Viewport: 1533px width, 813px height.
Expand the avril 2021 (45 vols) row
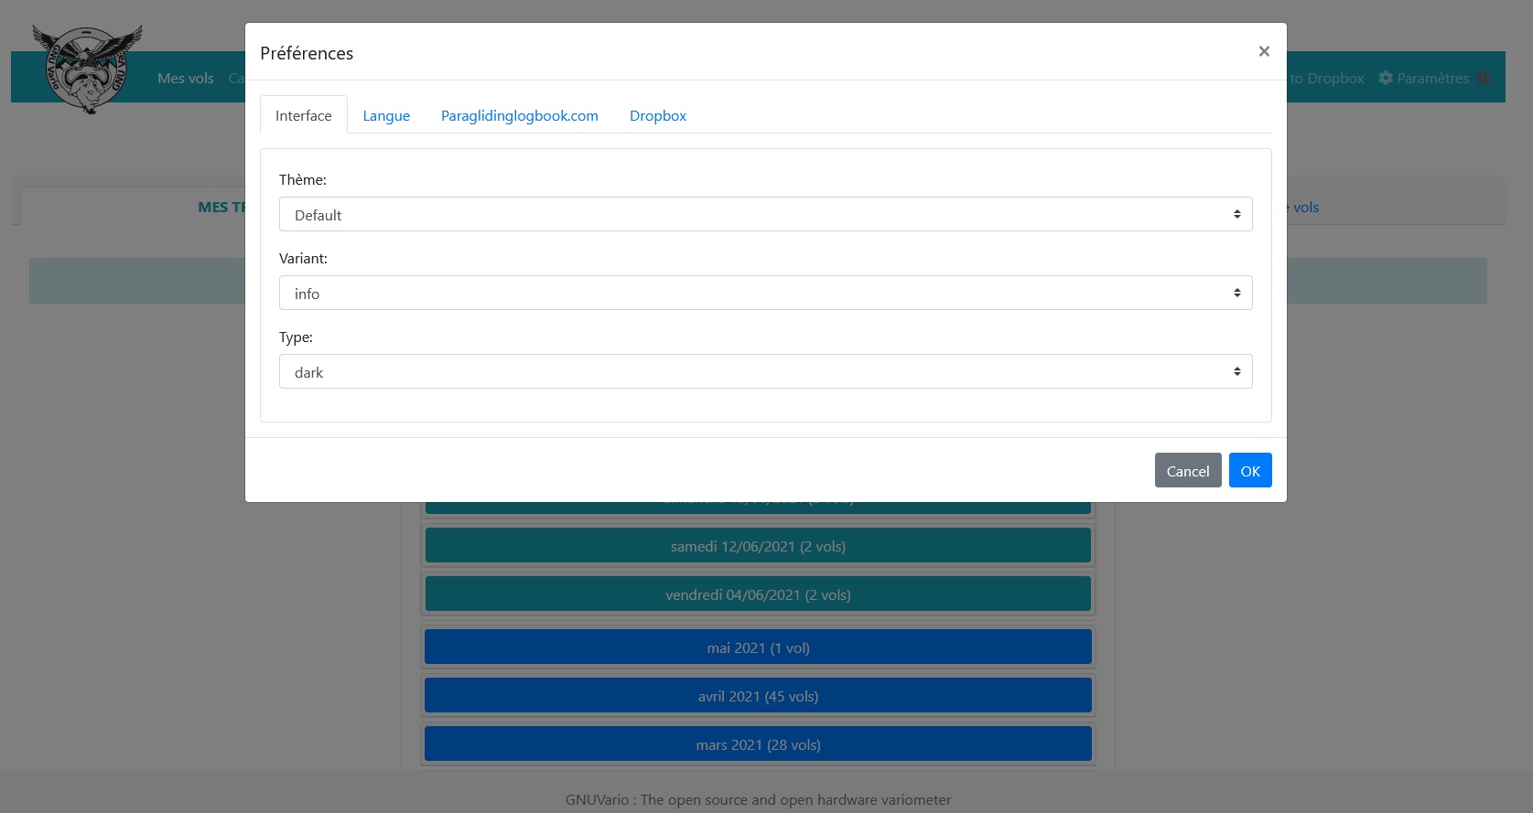758,696
